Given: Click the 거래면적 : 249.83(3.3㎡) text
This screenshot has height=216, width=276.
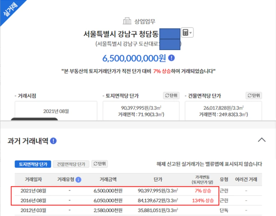Looking at the screenshot, I should tap(224, 115).
